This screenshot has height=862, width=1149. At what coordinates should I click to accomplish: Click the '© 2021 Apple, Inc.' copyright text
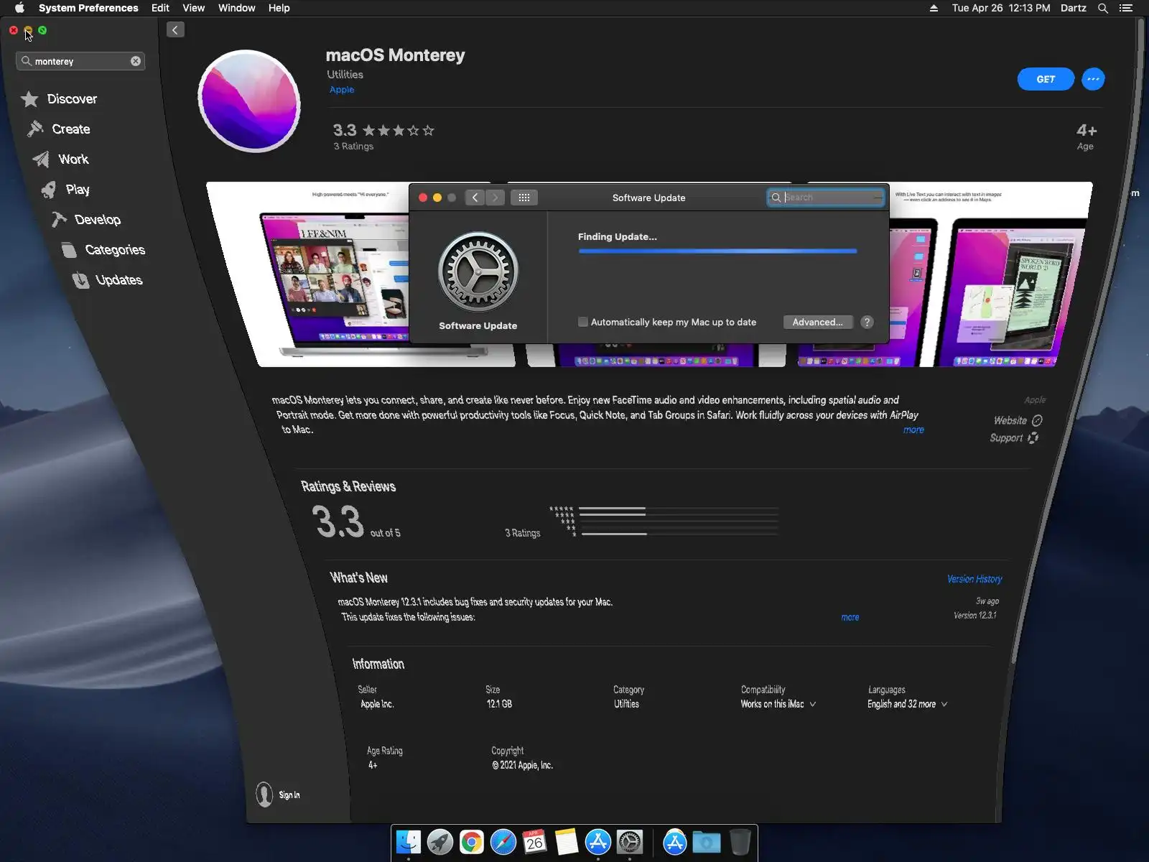[522, 765]
